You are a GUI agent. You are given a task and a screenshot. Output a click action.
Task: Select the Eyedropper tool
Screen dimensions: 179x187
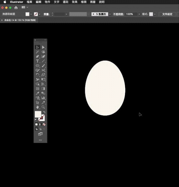[37, 93]
